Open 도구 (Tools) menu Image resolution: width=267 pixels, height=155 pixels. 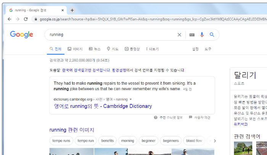tap(208, 49)
